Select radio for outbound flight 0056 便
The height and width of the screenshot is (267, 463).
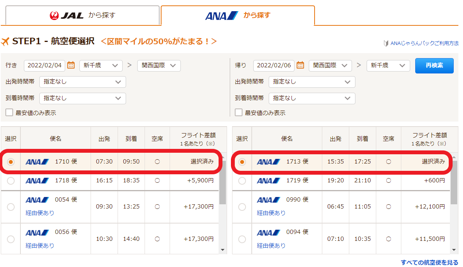click(x=11, y=239)
